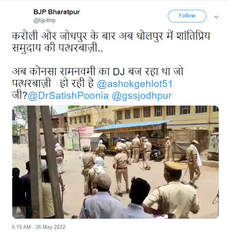Open the BJP Bharatpur profile name
The image size is (229, 234).
pyautogui.click(x=56, y=12)
